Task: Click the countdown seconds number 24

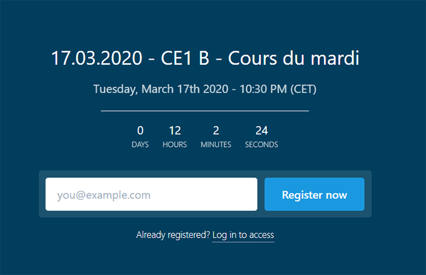Action: coord(262,131)
